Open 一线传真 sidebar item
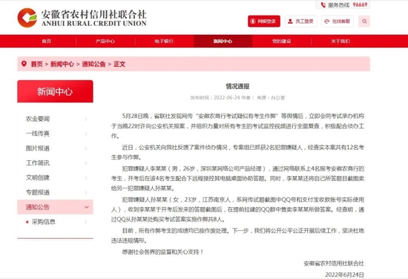This screenshot has width=408, height=279. (55, 134)
